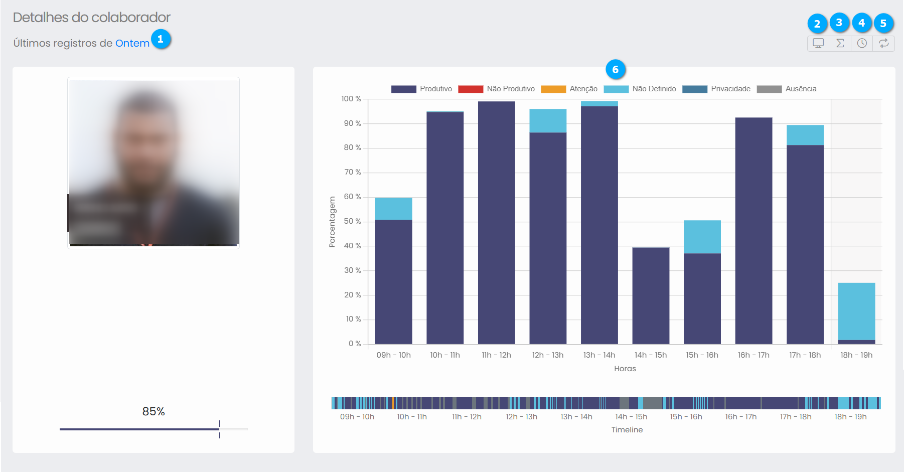Click the 18h - 19h Não Definido bar

click(x=856, y=311)
